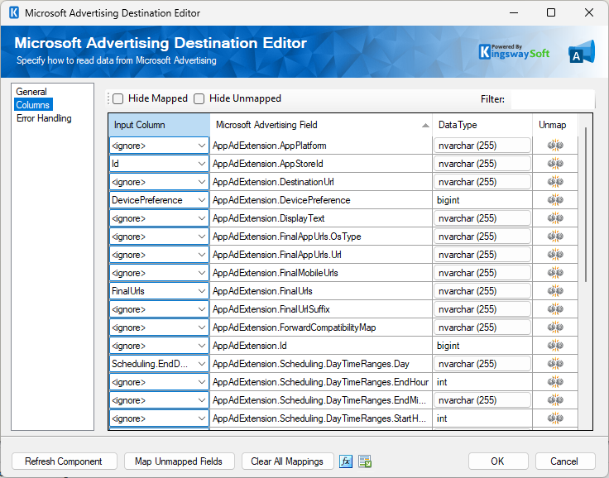Click the documentation icon beside fx
The image size is (609, 478).
(x=365, y=461)
